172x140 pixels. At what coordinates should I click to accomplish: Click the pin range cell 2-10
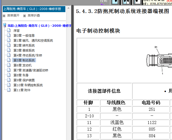pos(88,116)
